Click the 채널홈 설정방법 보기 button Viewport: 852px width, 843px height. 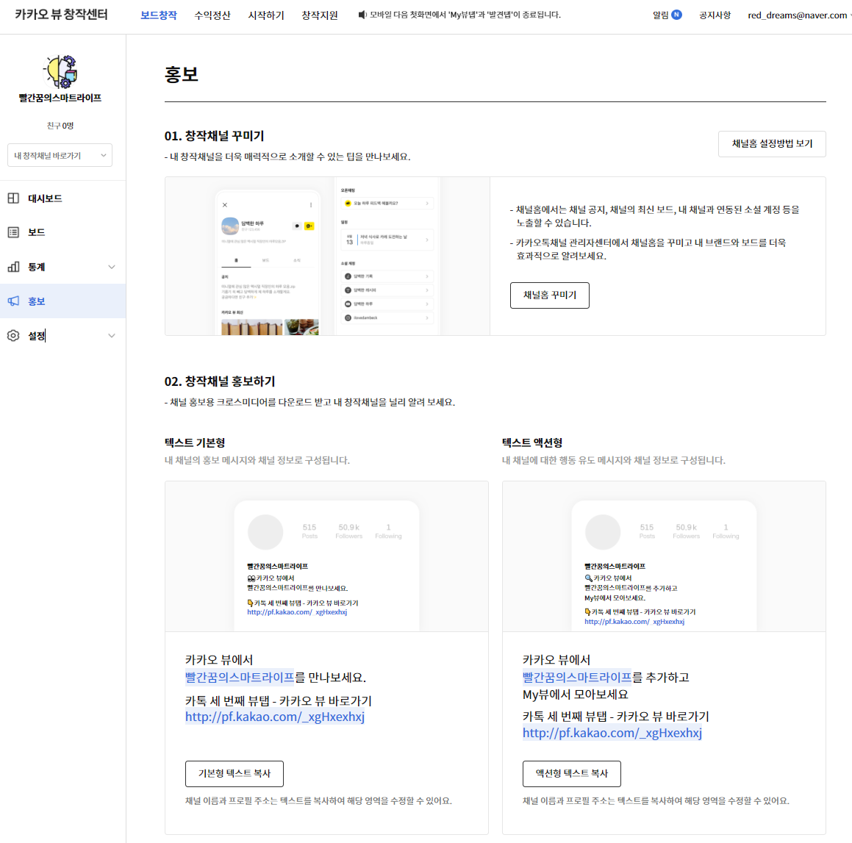coord(772,144)
